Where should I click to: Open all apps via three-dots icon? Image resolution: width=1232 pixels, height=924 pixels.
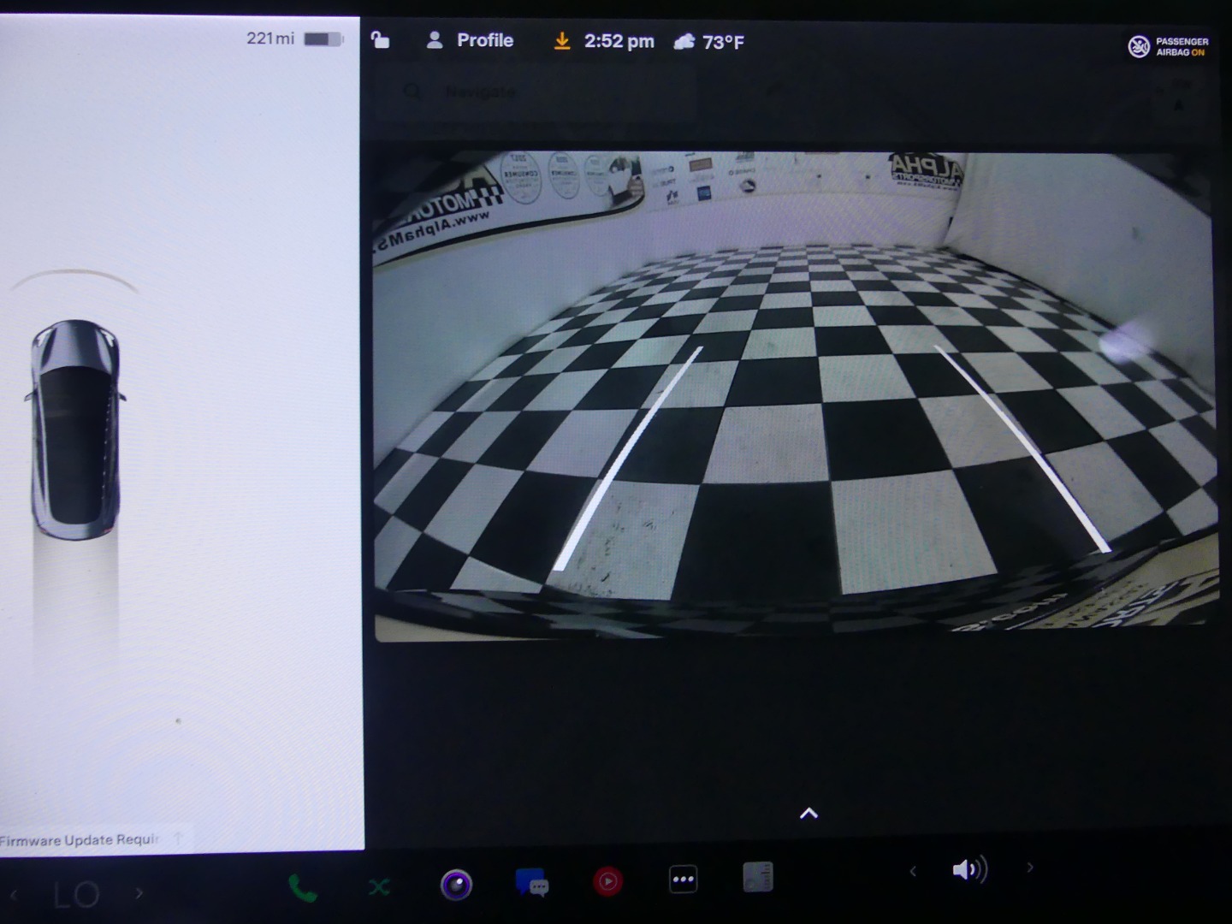(x=683, y=880)
